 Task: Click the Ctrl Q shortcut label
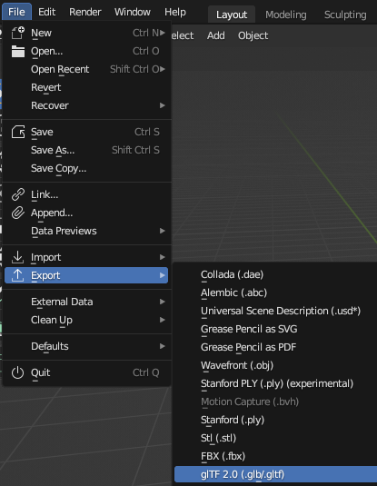(x=146, y=372)
